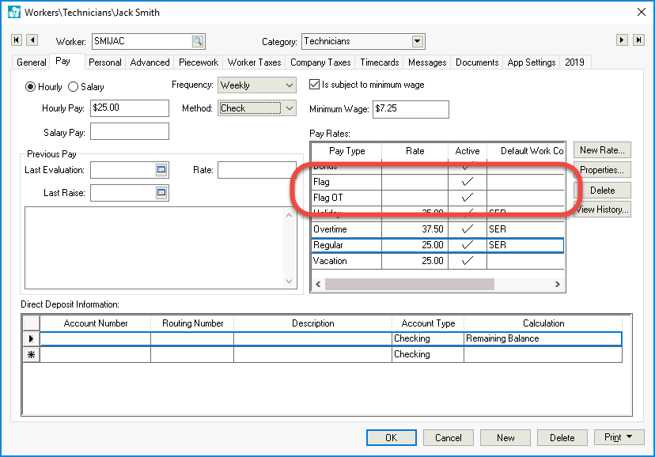Open Last Raise calendar picker
The height and width of the screenshot is (457, 655).
click(x=161, y=193)
